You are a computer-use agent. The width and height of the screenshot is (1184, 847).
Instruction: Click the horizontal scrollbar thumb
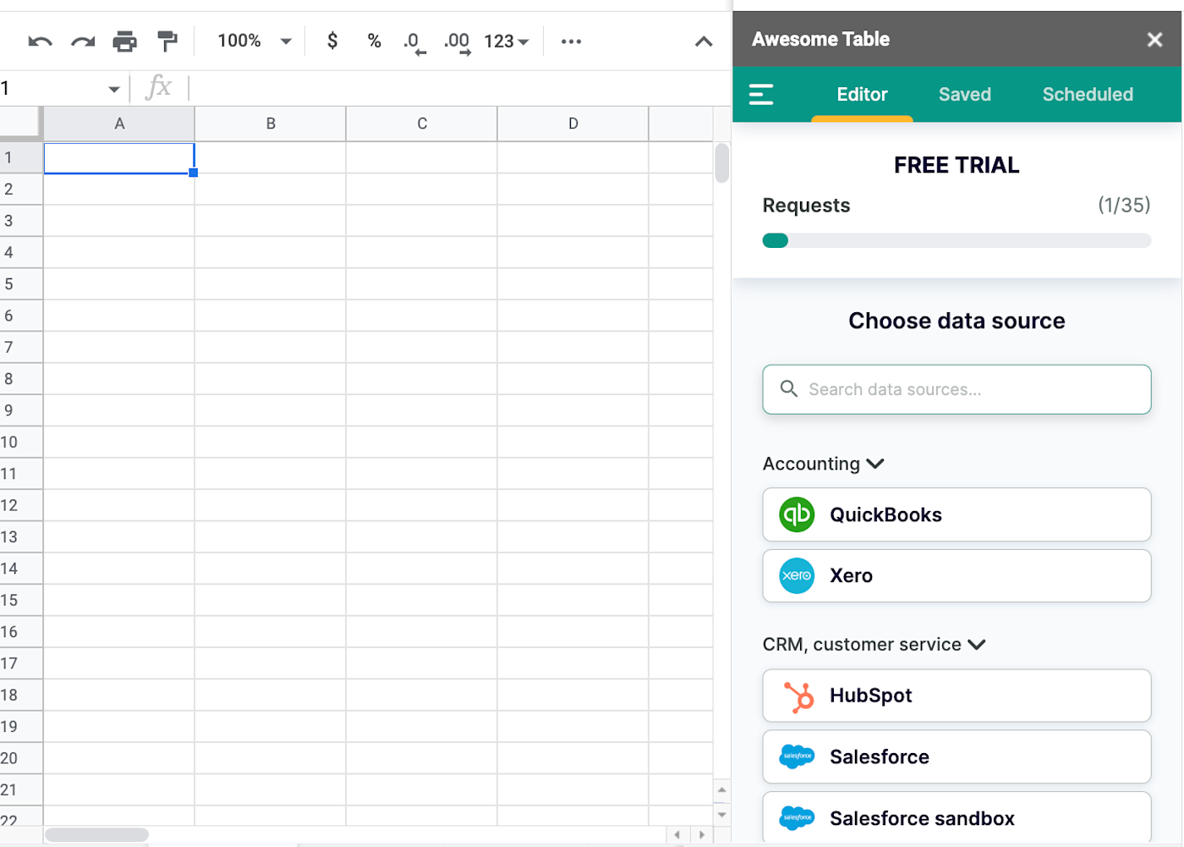pyautogui.click(x=96, y=834)
